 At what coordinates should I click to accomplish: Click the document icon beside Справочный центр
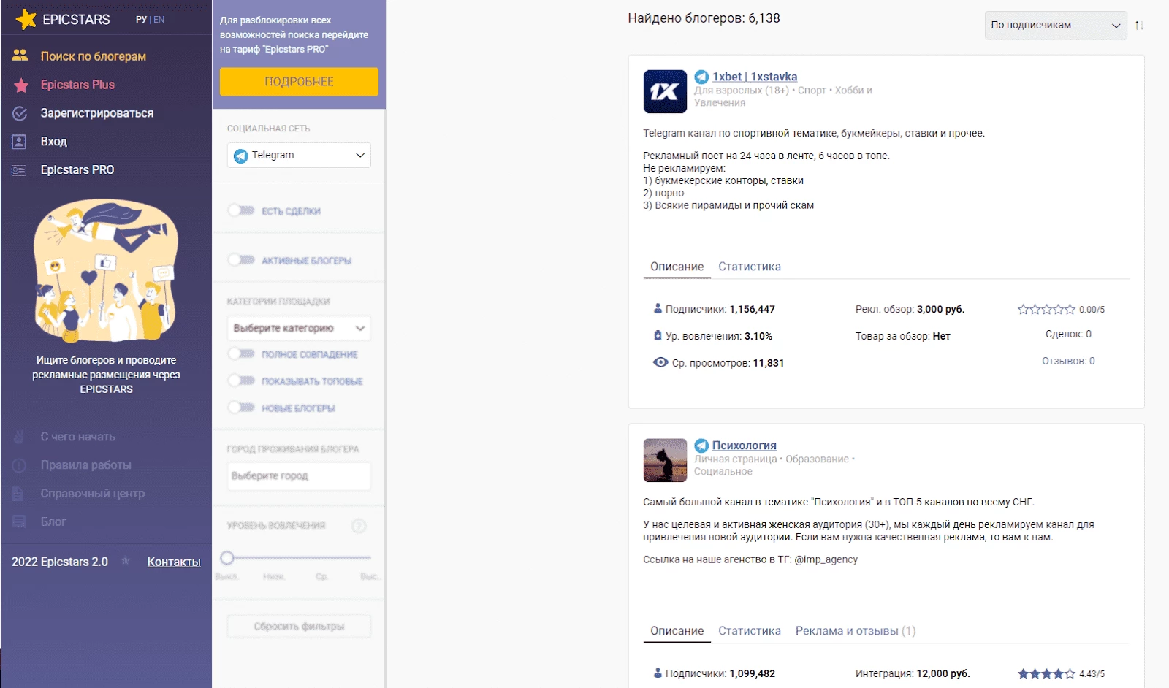tap(18, 494)
